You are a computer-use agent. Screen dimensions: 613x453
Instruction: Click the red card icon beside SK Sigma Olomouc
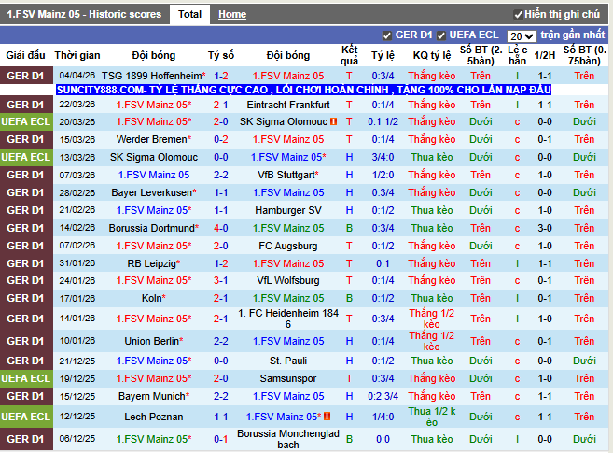tap(334, 121)
